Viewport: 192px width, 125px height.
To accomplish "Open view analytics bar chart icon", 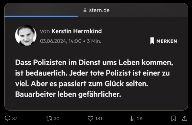I will coord(132,119).
